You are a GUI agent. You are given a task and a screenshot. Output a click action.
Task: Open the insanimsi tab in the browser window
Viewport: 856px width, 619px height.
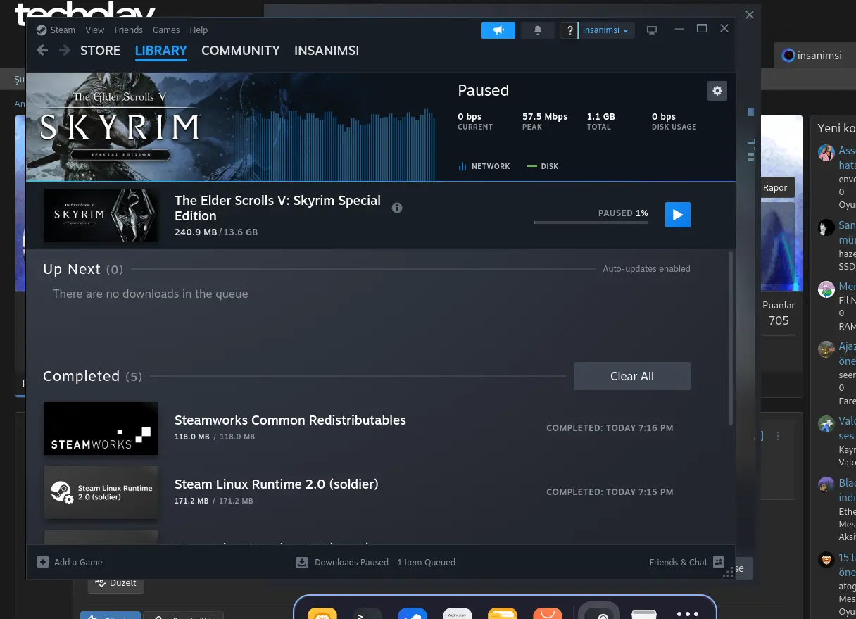pos(816,56)
